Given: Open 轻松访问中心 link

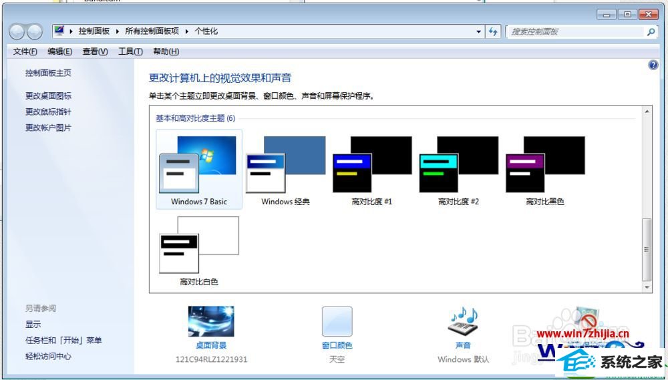Looking at the screenshot, I should click(x=48, y=356).
